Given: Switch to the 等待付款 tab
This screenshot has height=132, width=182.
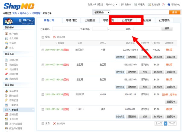Looking at the screenshot, I should [72, 20].
